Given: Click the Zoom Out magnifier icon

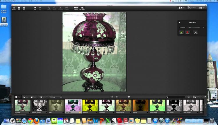Looking at the screenshot, I should click(55, 8).
